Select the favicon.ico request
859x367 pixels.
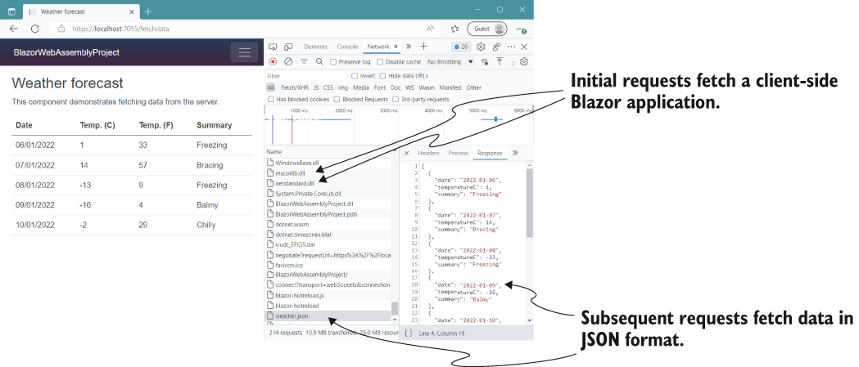tap(328, 265)
